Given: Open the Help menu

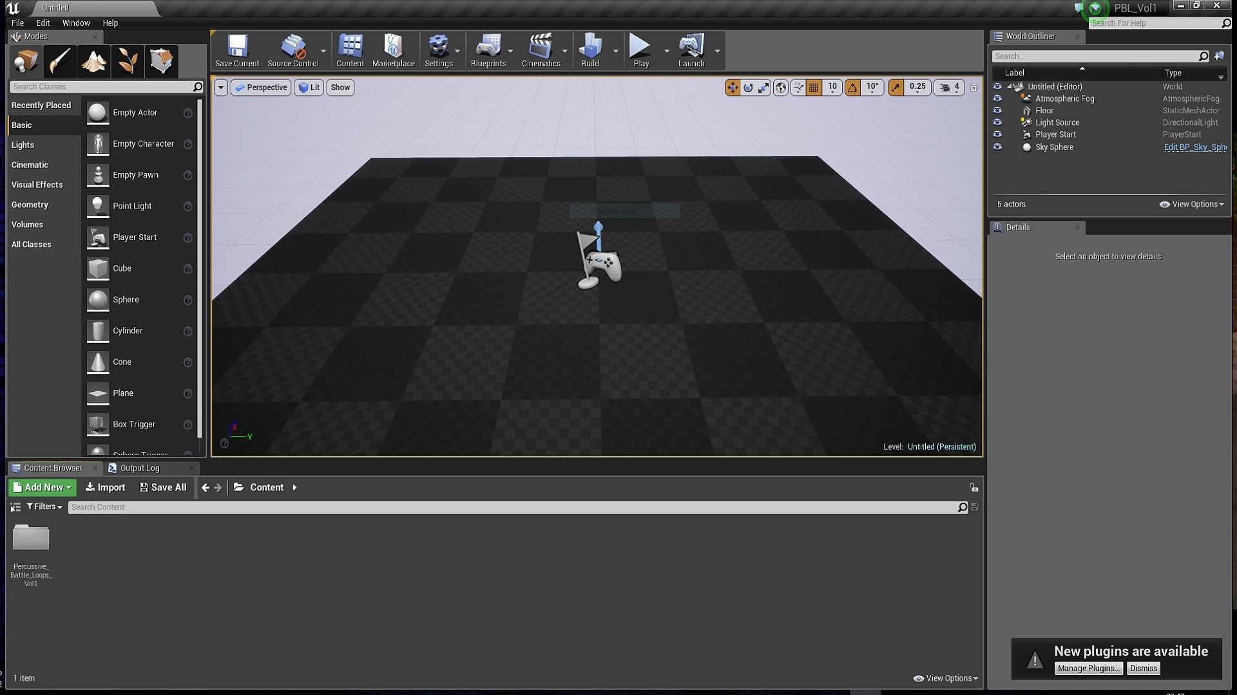Looking at the screenshot, I should (x=110, y=23).
